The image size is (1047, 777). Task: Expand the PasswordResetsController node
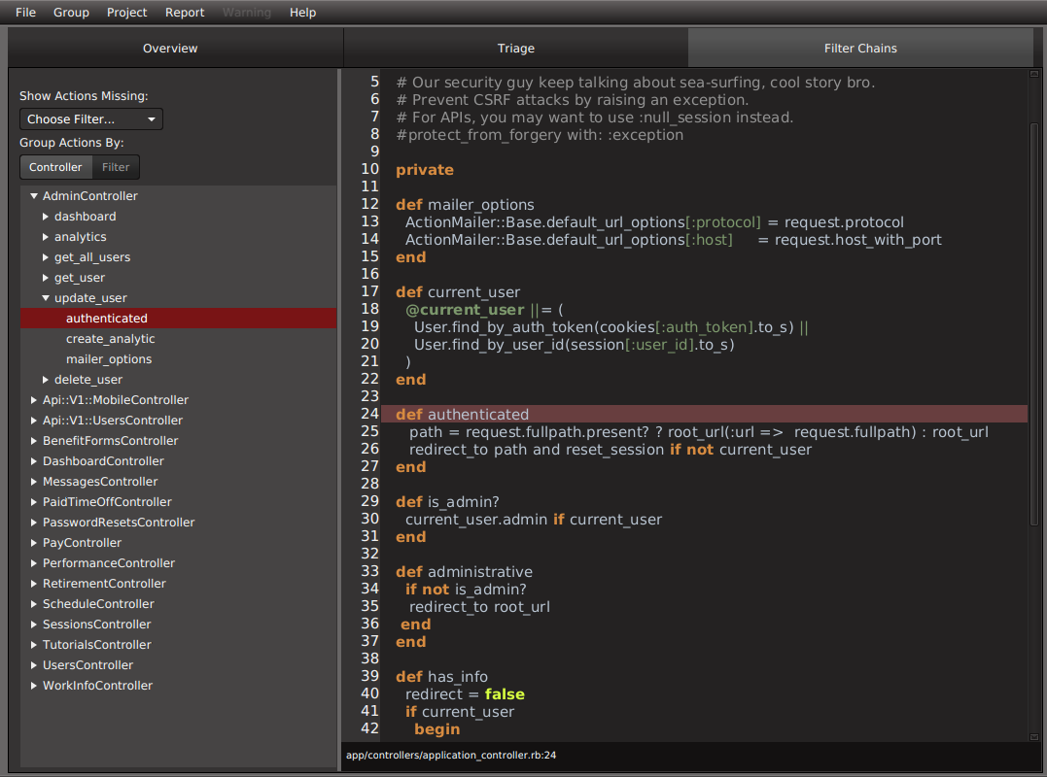tap(34, 523)
